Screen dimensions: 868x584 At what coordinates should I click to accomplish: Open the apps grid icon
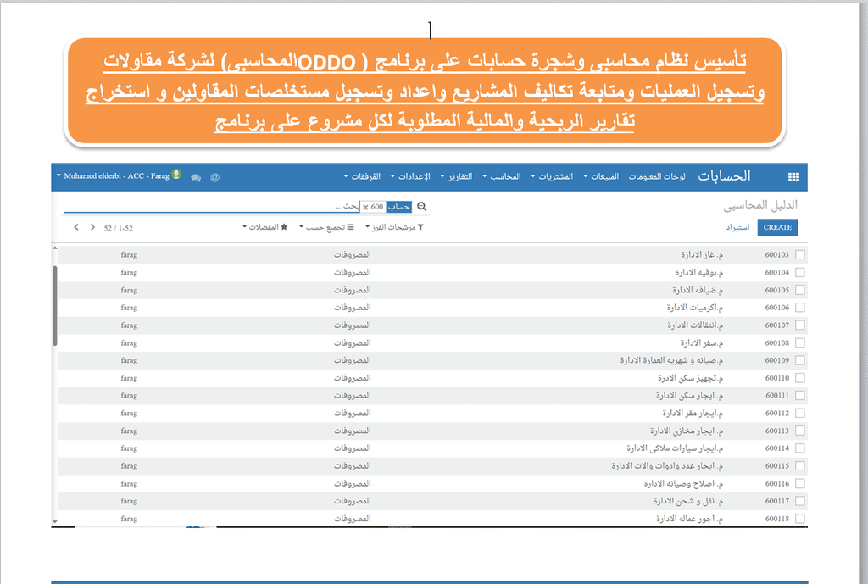(793, 177)
